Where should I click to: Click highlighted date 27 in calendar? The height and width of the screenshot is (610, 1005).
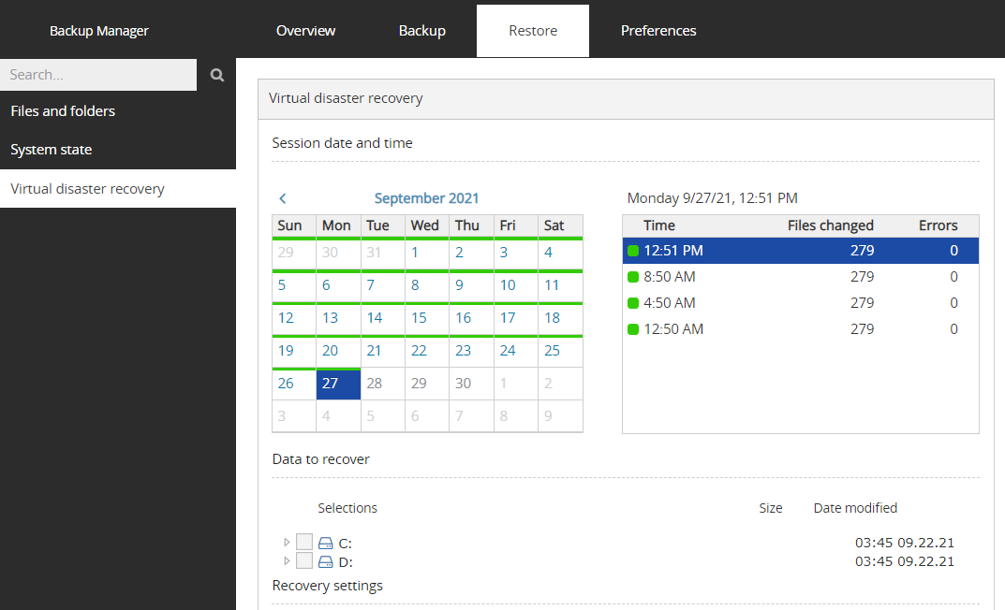pyautogui.click(x=338, y=384)
